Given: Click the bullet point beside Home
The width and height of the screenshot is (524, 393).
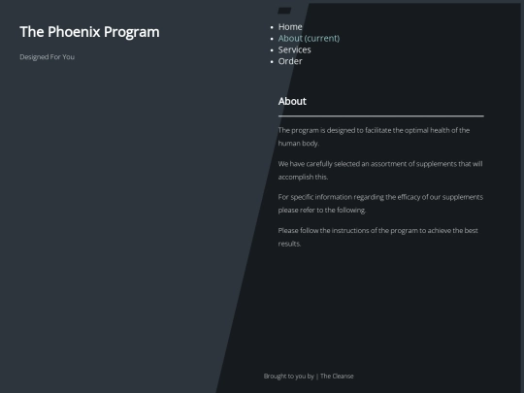Looking at the screenshot, I should click(272, 27).
